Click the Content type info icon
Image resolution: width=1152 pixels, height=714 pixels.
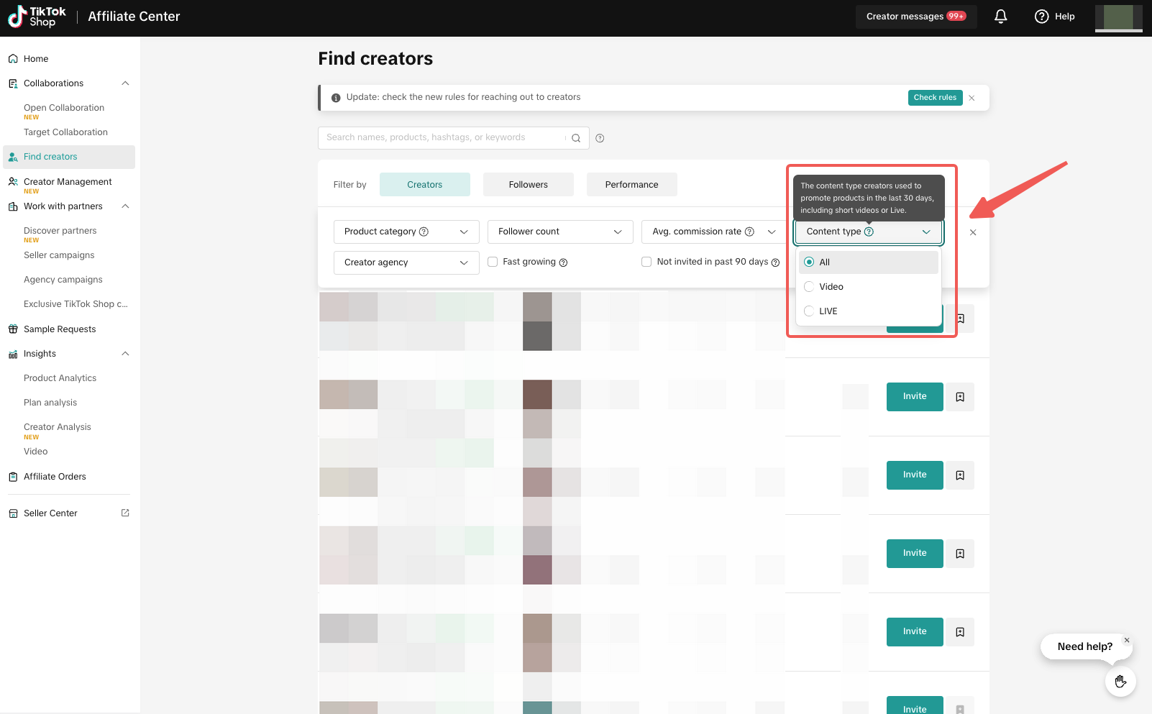(x=869, y=232)
